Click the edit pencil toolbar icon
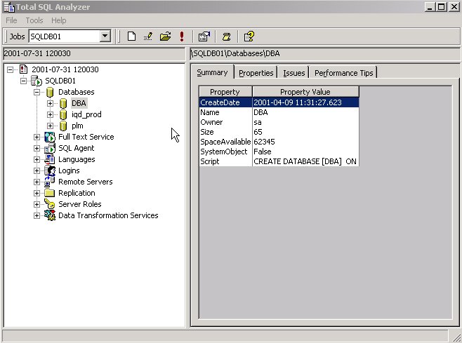462x343 pixels. coord(148,36)
